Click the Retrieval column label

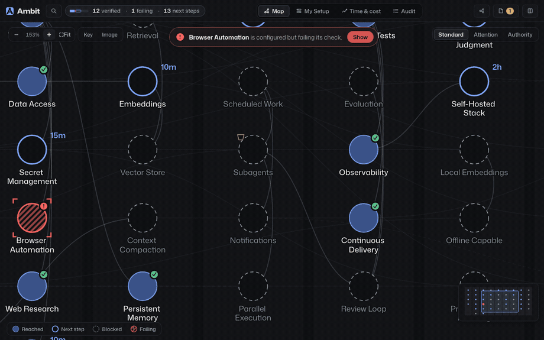pos(143,35)
